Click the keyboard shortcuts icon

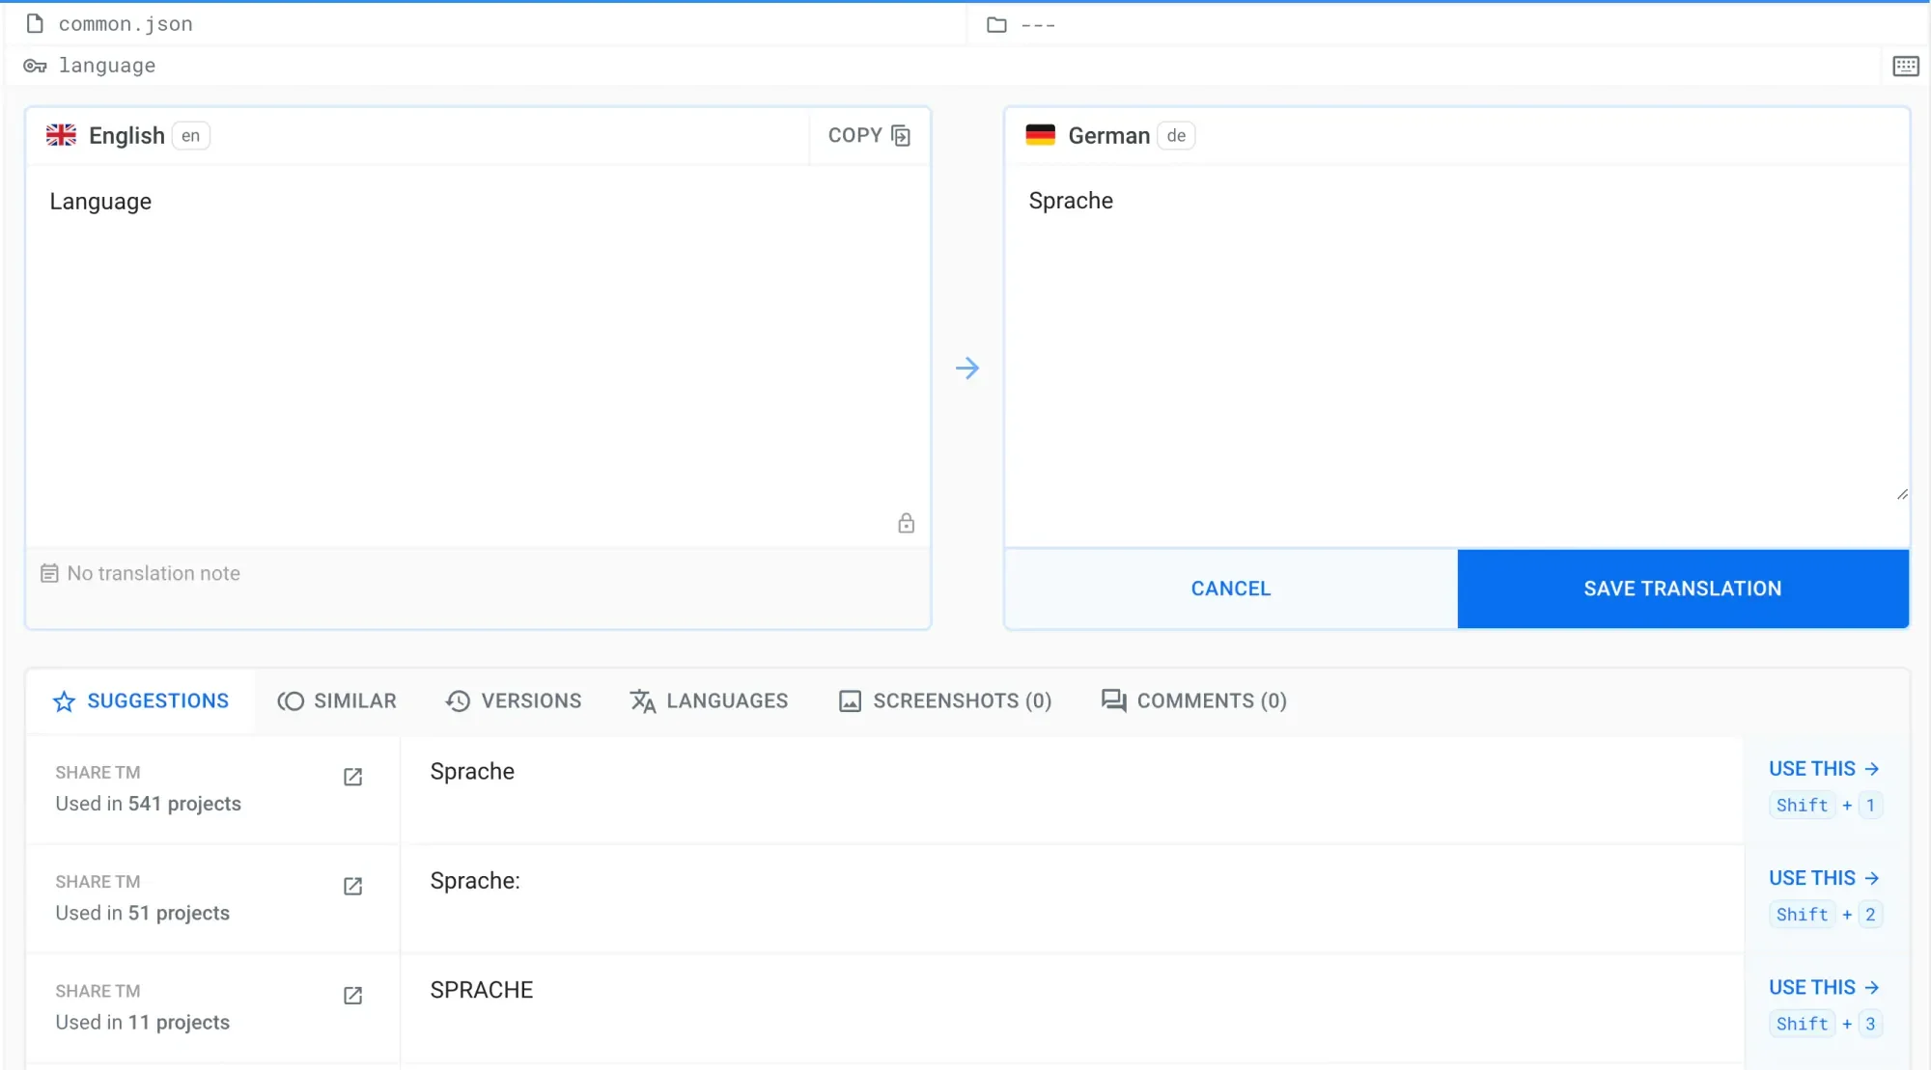[1905, 66]
